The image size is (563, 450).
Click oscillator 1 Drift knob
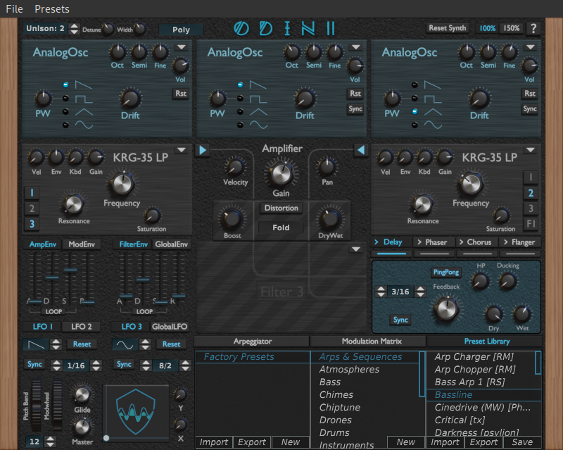pyautogui.click(x=130, y=99)
